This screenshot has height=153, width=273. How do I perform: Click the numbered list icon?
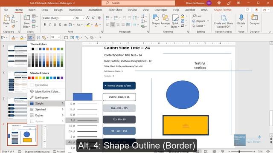pyautogui.click(x=116, y=18)
